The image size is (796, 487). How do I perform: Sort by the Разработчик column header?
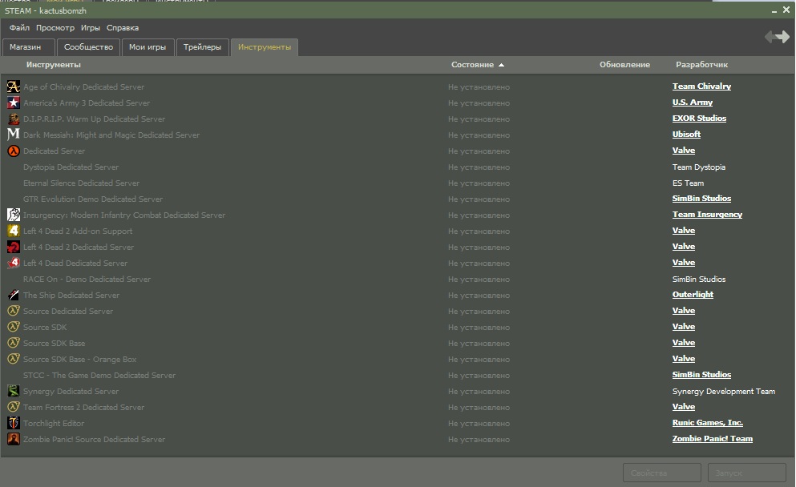pyautogui.click(x=701, y=65)
